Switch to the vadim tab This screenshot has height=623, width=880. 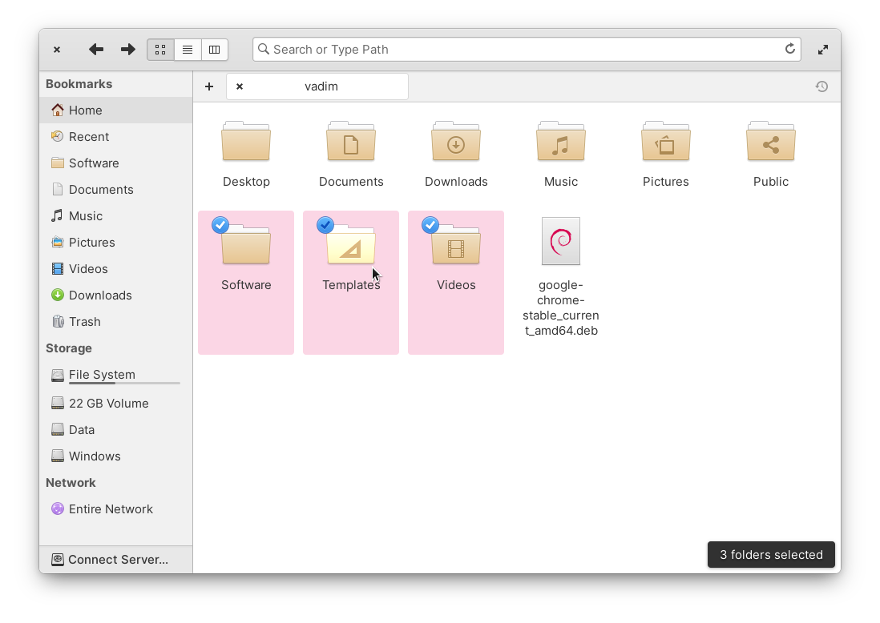tap(321, 86)
